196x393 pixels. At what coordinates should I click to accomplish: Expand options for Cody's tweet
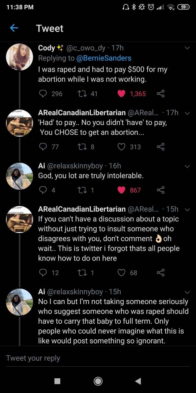187,48
